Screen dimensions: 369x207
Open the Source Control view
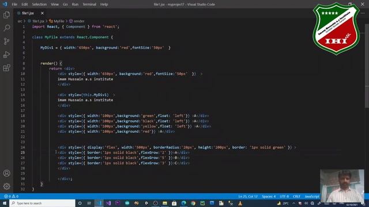coord(6,41)
